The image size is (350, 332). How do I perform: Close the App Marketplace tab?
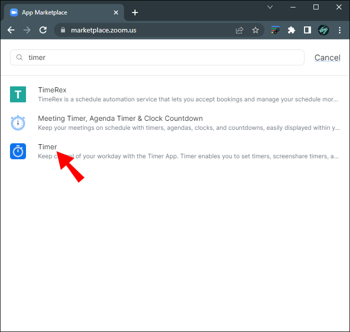116,12
